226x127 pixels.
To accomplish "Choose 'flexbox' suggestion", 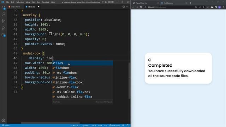I will (x=82, y=68).
